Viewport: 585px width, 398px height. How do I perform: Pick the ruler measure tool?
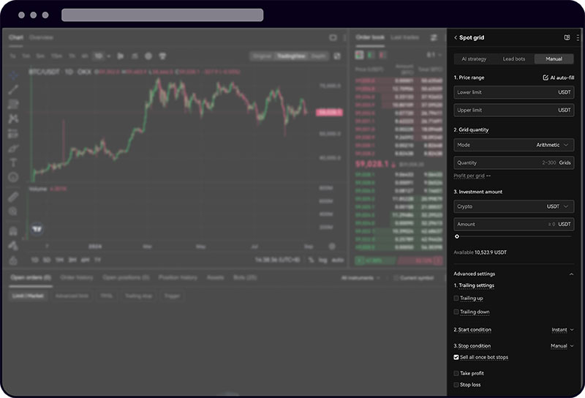[13, 197]
